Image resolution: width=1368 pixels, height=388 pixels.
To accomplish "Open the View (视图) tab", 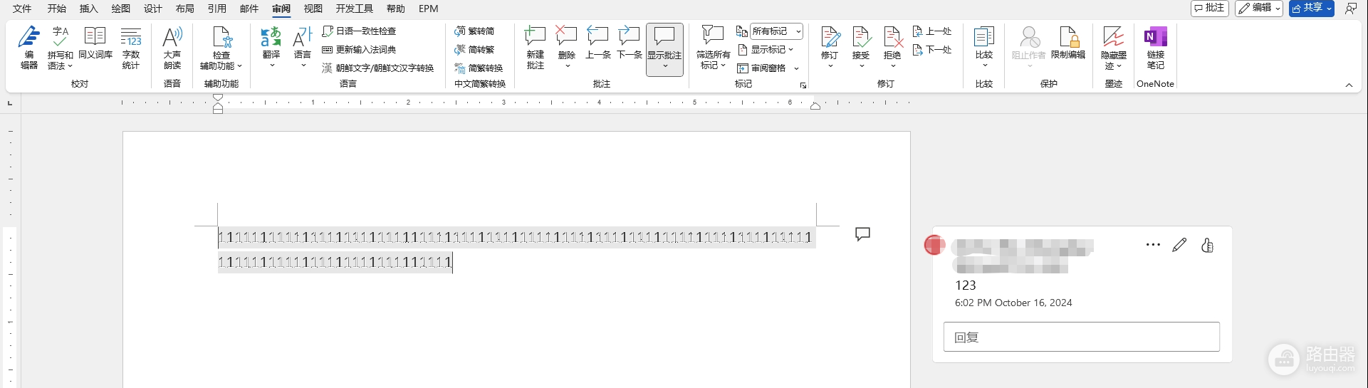I will (313, 9).
